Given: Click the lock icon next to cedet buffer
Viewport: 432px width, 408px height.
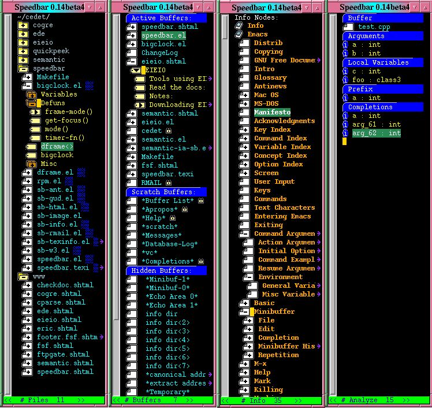Looking at the screenshot, I should 168,131.
